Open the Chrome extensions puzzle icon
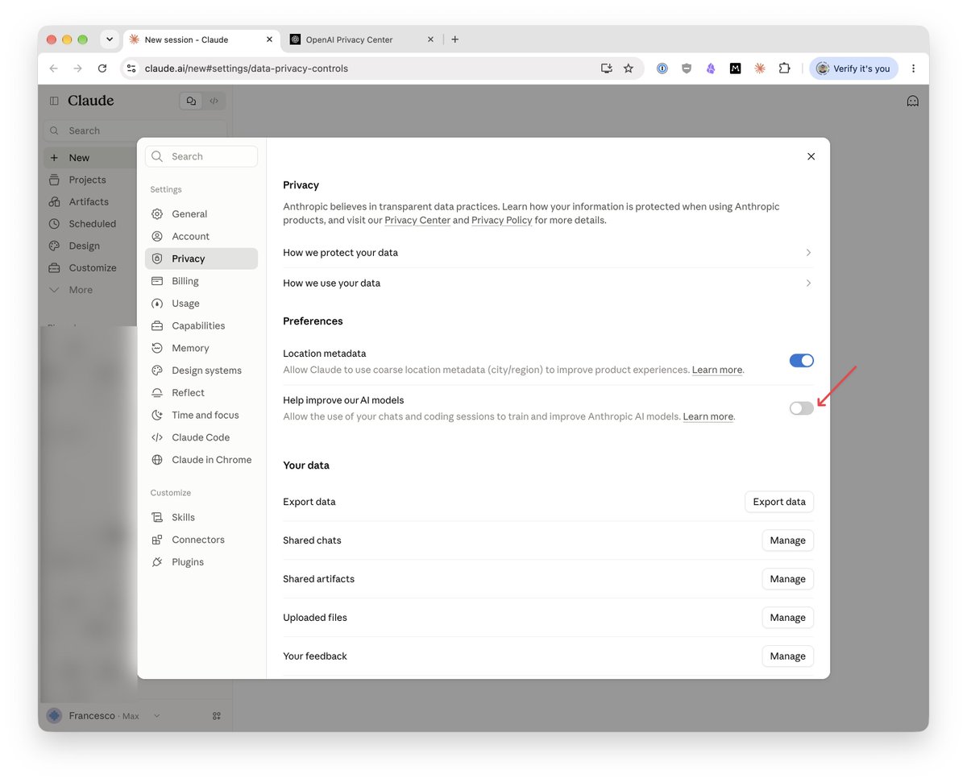Screen dimensions: 967x782 click(x=784, y=68)
